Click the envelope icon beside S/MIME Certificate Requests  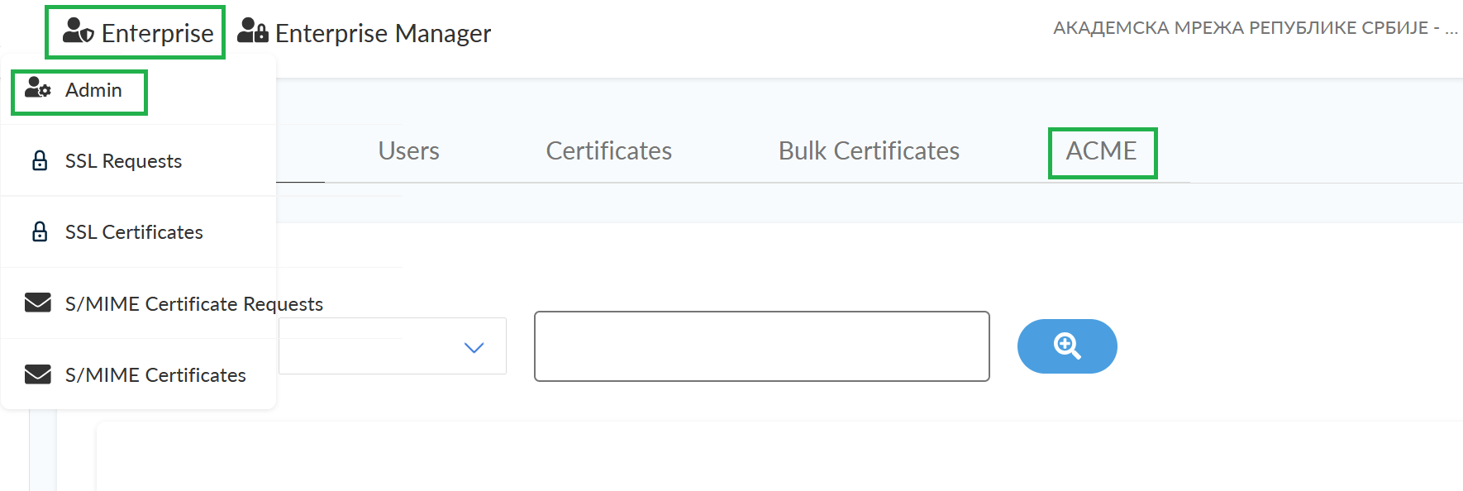pyautogui.click(x=38, y=303)
